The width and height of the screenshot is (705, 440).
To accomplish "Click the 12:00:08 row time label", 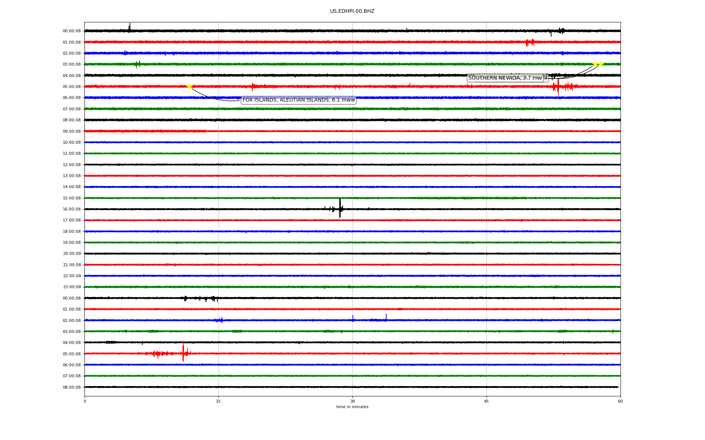I will pos(72,165).
